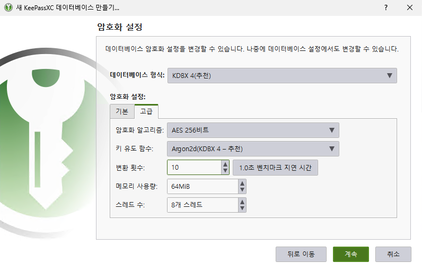Screen dimensions: 422x271
Task: Click the 계속 button to continue
Action: (x=350, y=254)
